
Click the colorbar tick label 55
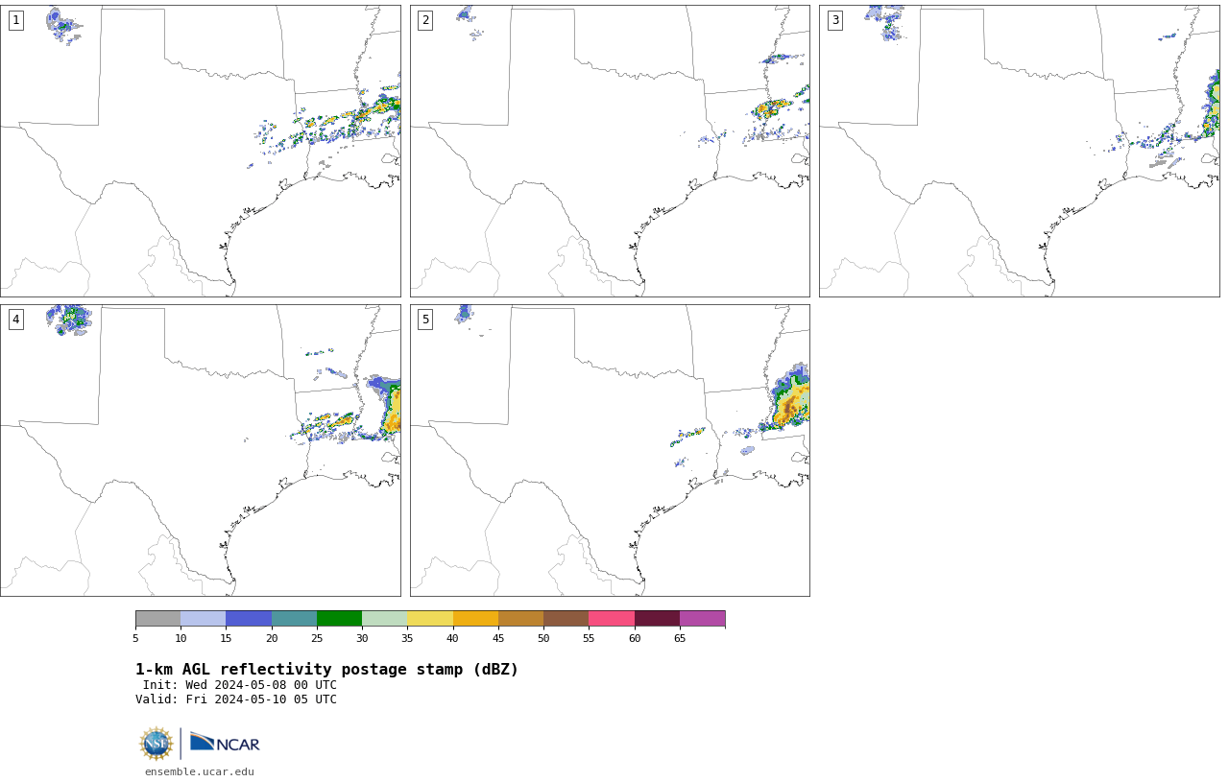pos(589,638)
